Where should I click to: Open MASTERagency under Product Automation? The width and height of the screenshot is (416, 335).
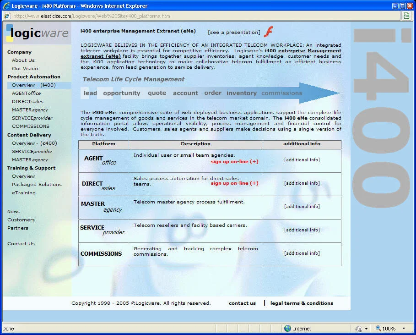[30, 110]
